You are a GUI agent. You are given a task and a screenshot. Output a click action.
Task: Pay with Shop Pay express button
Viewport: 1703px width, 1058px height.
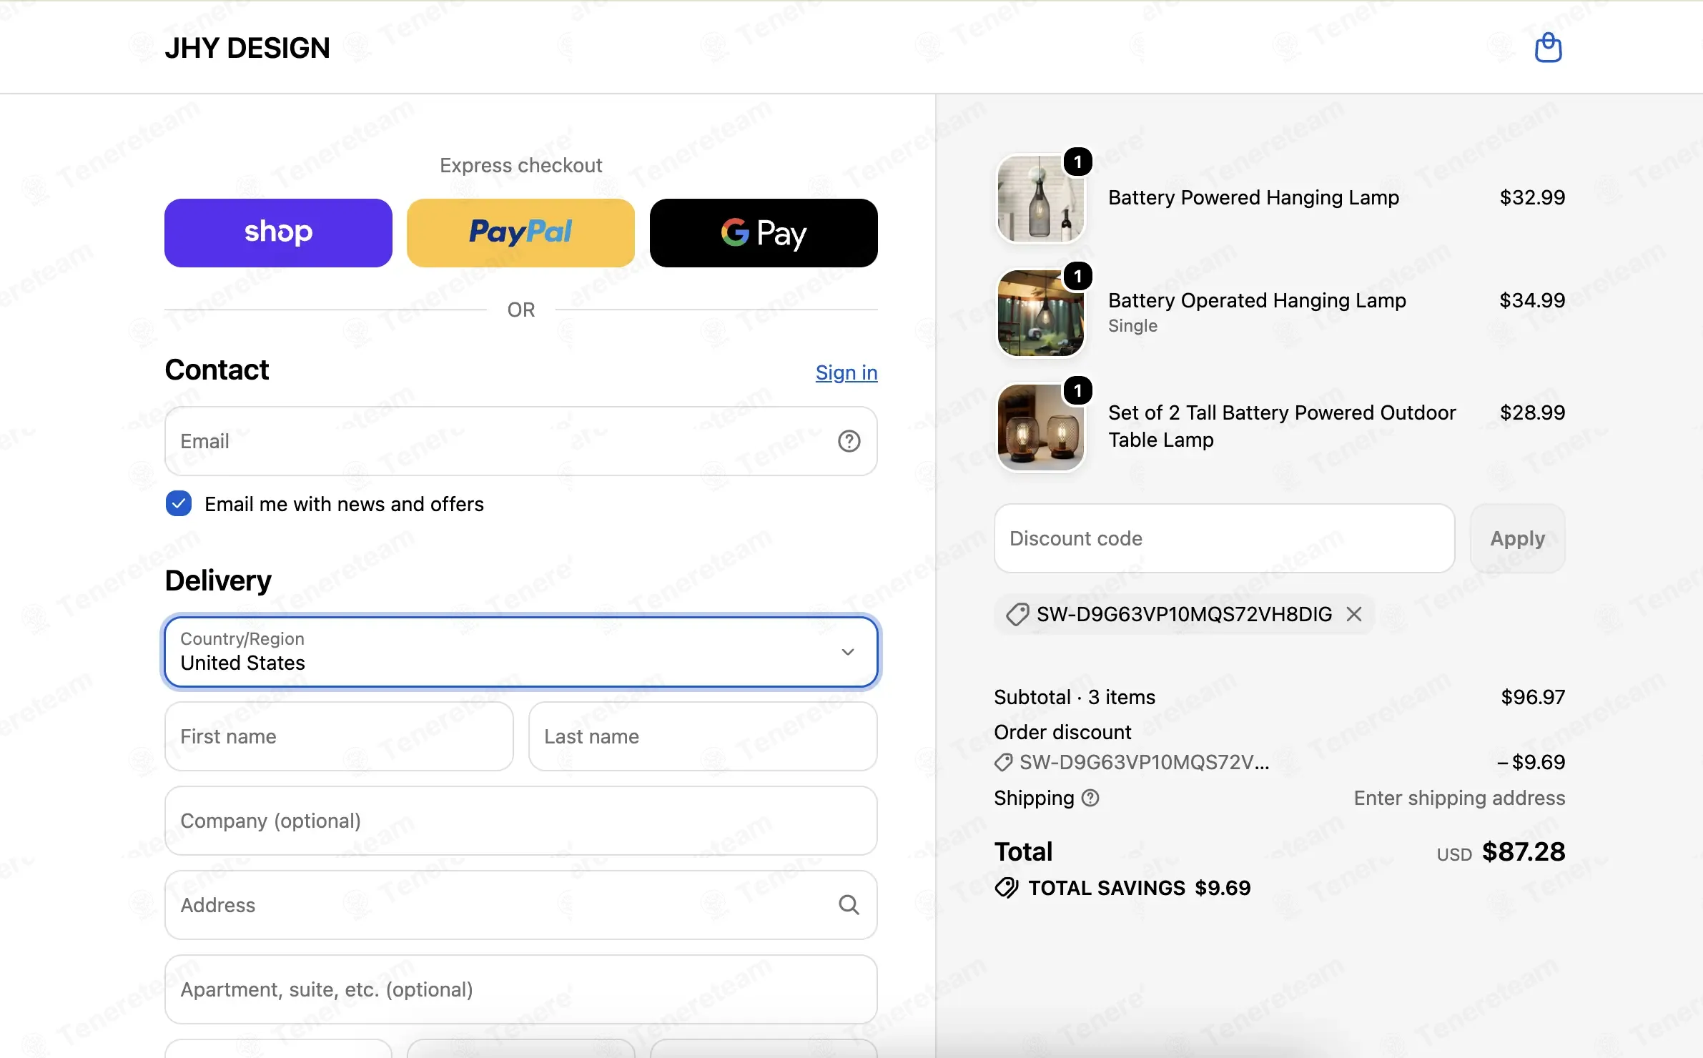[x=278, y=233]
